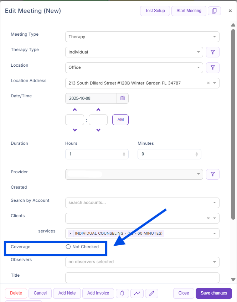
Task: Remove the Individual Counseling service tag
Action: (x=70, y=234)
